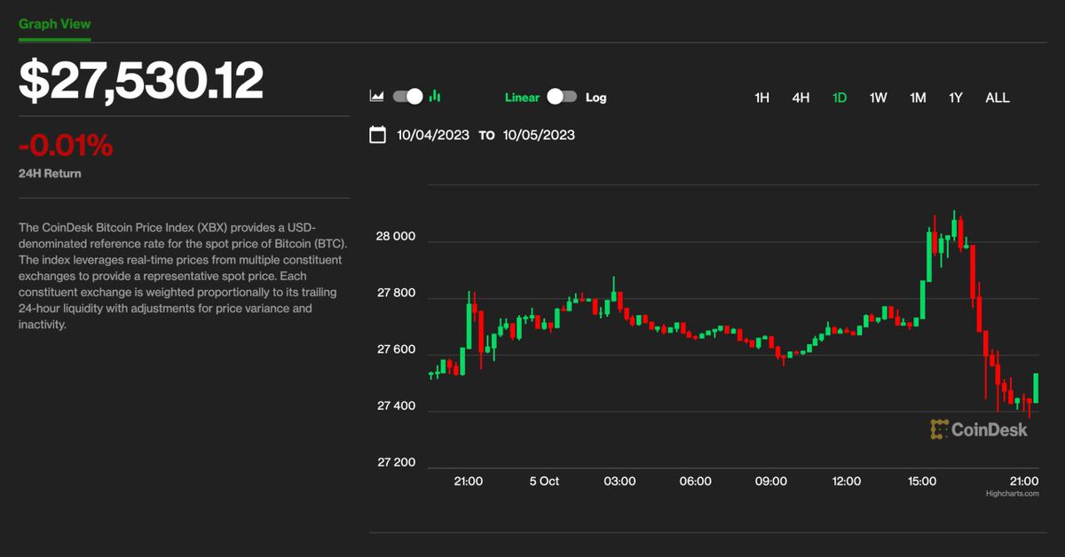
Task: Click the Highcharts.com link
Action: click(x=1010, y=494)
